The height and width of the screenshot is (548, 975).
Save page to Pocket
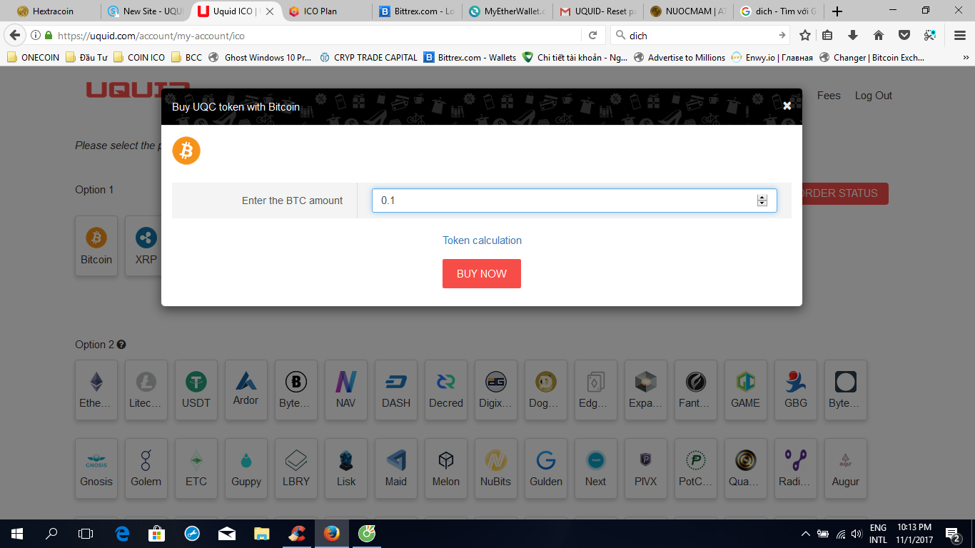pos(904,35)
